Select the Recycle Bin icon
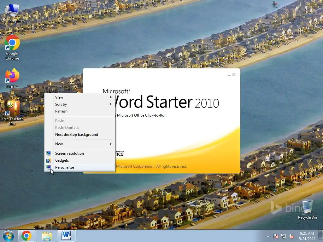323x242 pixels. click(307, 209)
